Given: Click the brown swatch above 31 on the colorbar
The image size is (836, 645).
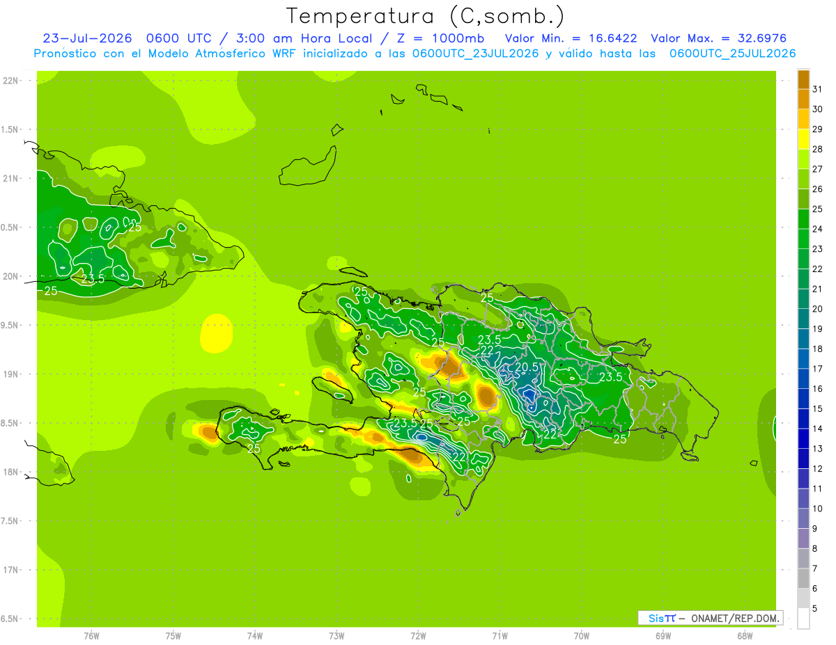Looking at the screenshot, I should (803, 79).
